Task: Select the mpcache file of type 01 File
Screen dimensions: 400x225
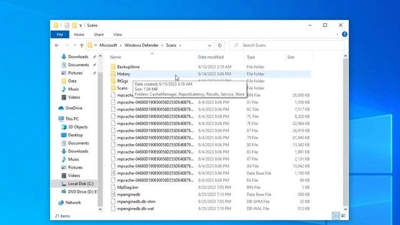Action: coord(211,102)
